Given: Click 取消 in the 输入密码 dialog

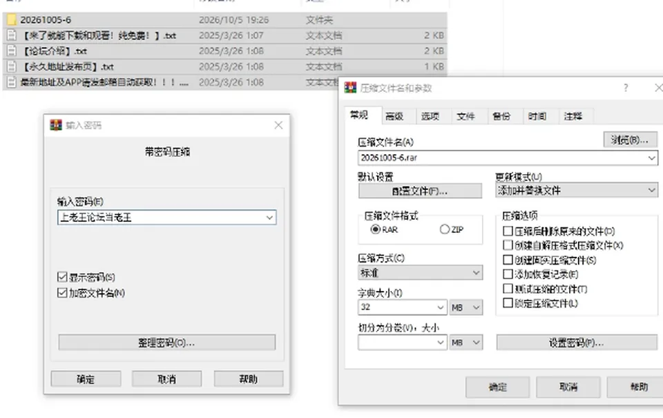Looking at the screenshot, I should [x=166, y=379].
